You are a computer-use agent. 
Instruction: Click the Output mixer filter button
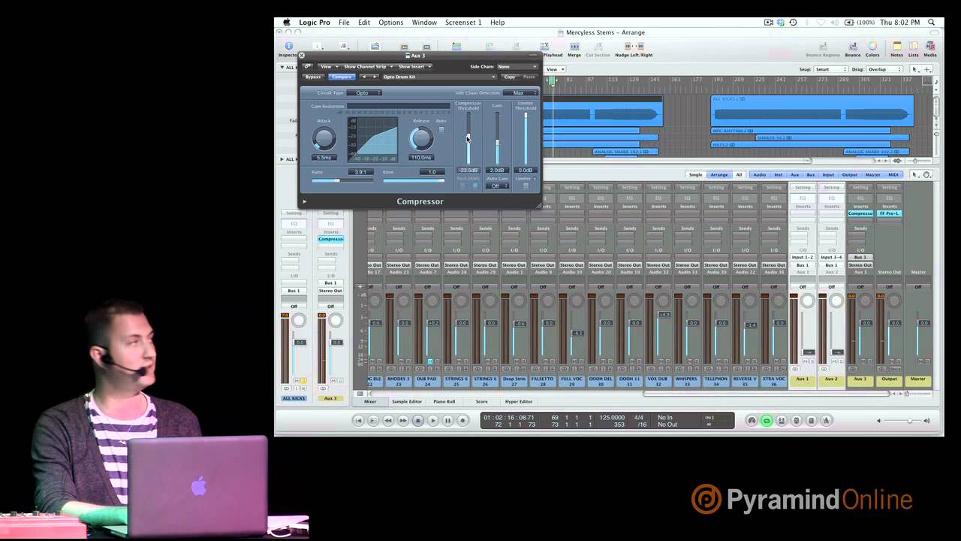click(850, 175)
